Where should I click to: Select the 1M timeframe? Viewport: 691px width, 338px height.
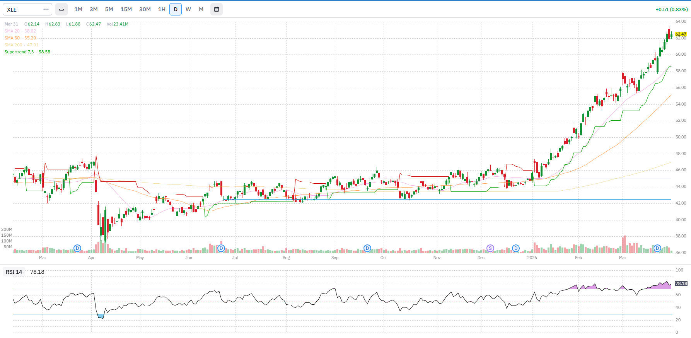[x=78, y=9]
